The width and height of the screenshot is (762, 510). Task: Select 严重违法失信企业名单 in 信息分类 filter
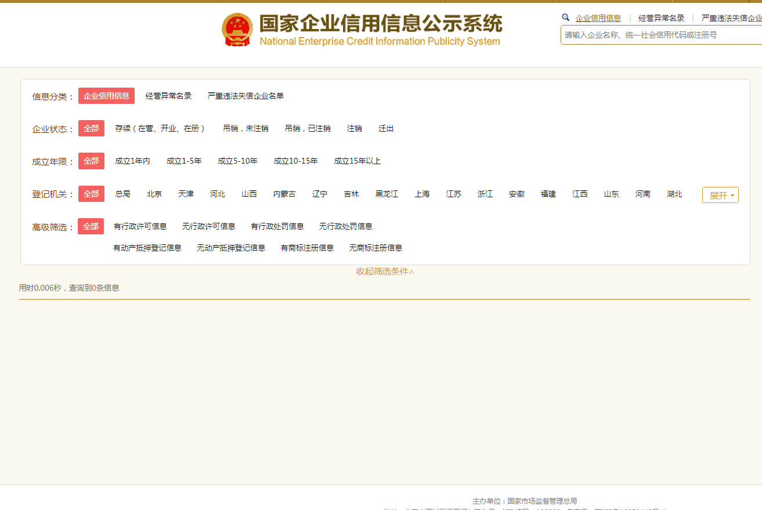[245, 96]
